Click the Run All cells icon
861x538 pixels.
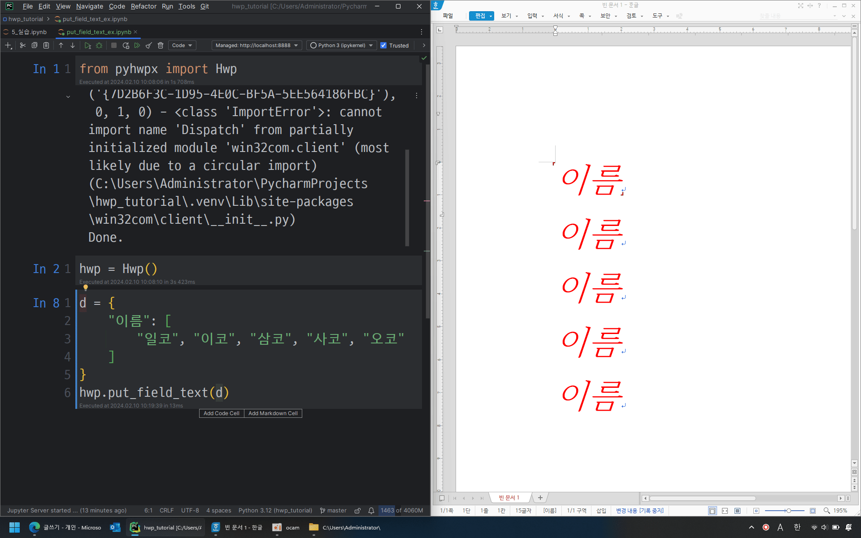pyautogui.click(x=137, y=45)
